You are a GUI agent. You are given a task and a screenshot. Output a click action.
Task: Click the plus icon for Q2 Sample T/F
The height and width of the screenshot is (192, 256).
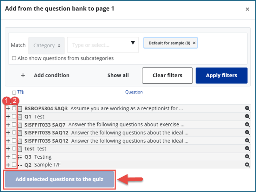click(8, 165)
